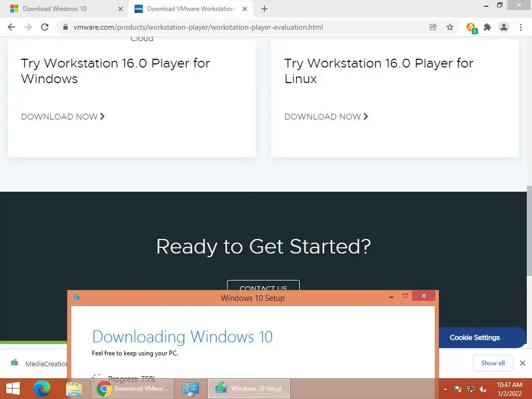Download Workstation Player for Linux now
This screenshot has height=399, width=532.
[326, 117]
